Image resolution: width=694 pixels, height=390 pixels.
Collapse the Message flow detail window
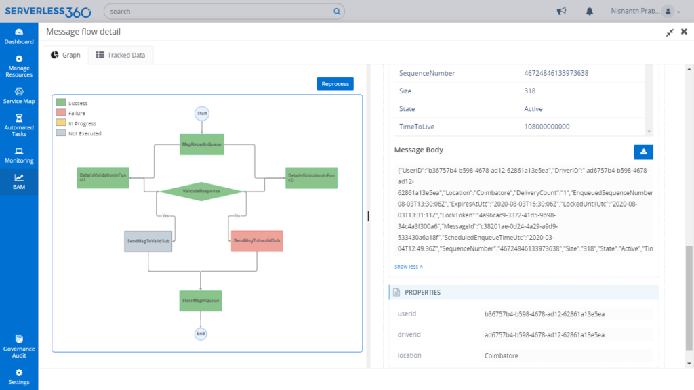tap(670, 32)
